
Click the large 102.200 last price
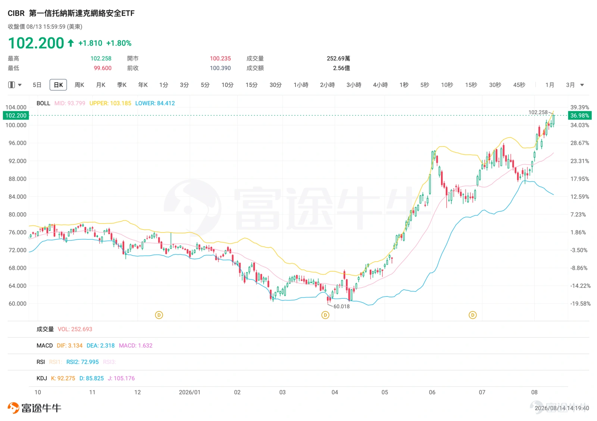click(36, 43)
